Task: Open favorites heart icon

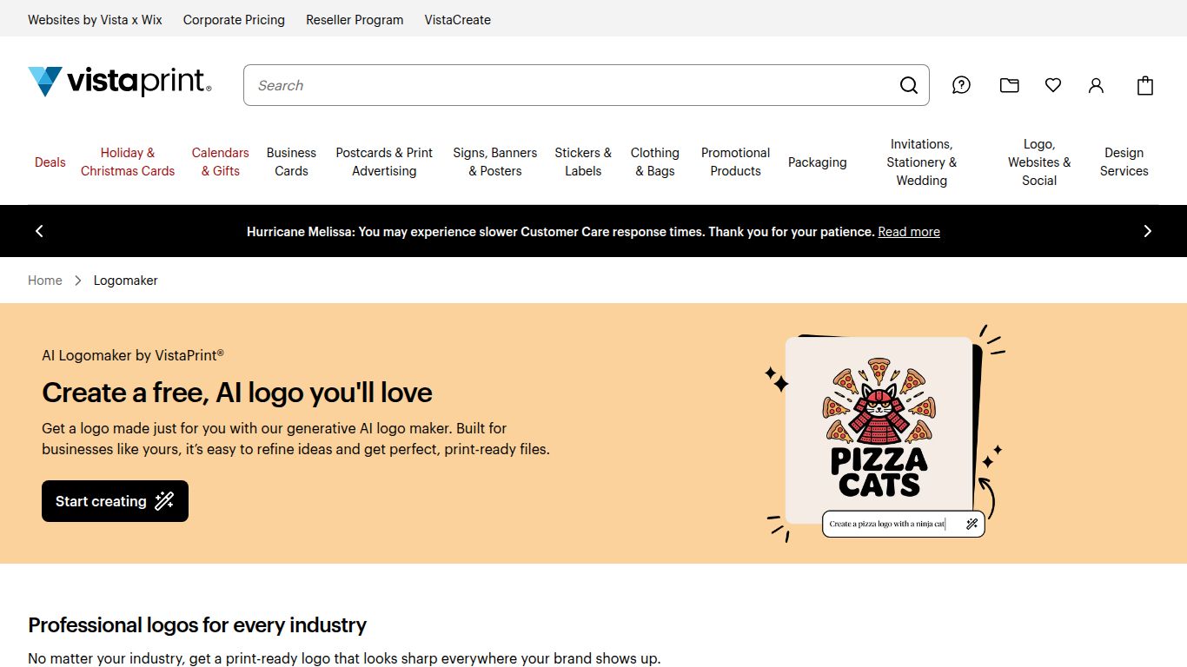Action: pos(1053,85)
